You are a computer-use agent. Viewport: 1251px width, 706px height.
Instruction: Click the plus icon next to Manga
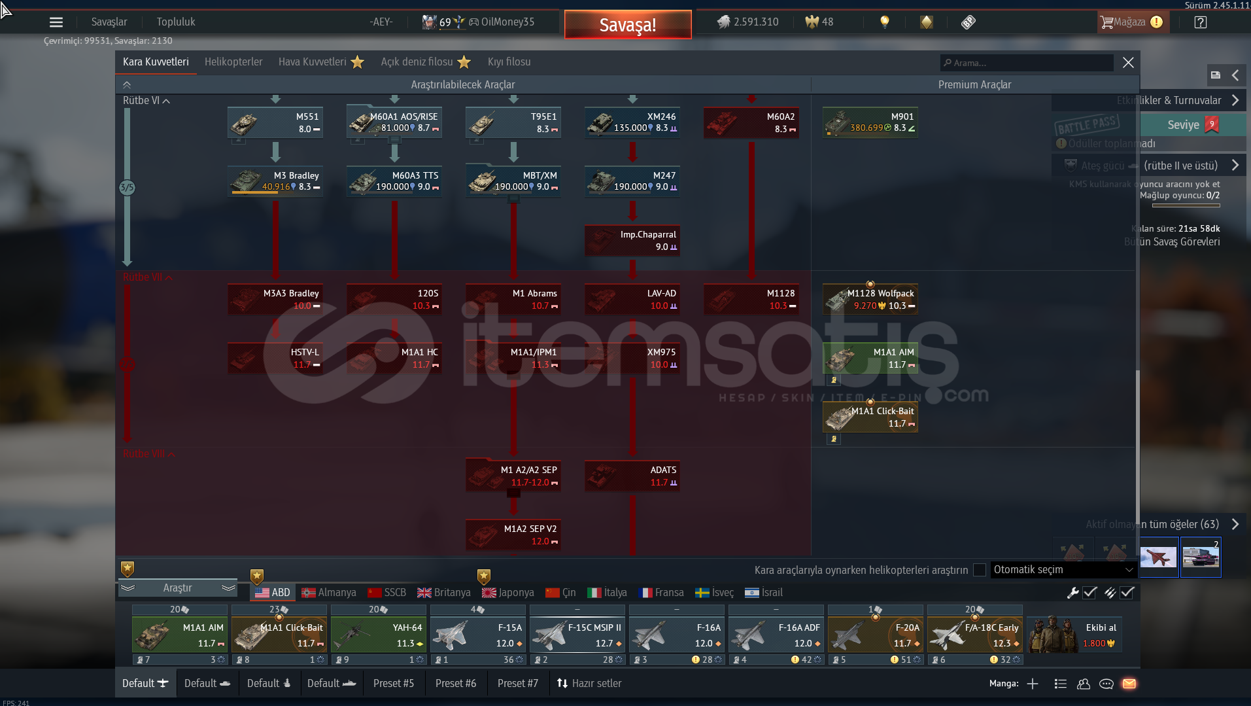coord(1033,684)
